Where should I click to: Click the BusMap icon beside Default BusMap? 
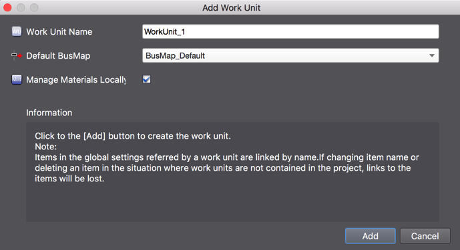[17, 55]
